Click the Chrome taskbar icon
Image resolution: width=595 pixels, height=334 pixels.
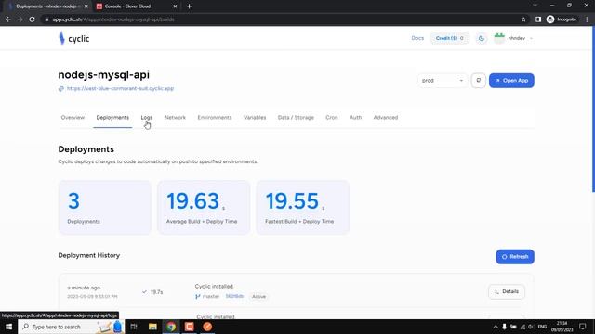pyautogui.click(x=171, y=327)
